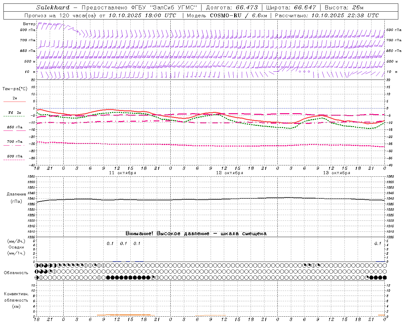Image resolution: width=403 pixels, height=322 pixels.
Task: Click the (мм/3ч.) precipitation unit label
Action: click(x=16, y=241)
